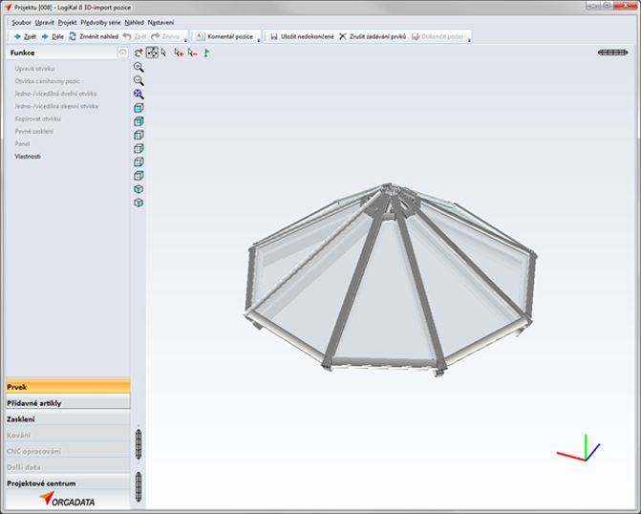The image size is (641, 514).
Task: Click the green flag icon
Action: (206, 53)
